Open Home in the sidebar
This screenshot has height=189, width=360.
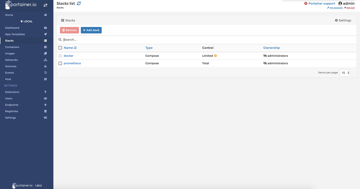pyautogui.click(x=9, y=15)
